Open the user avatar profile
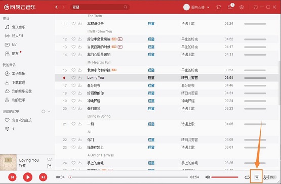The width and height of the screenshot is (281, 184). click(x=186, y=7)
